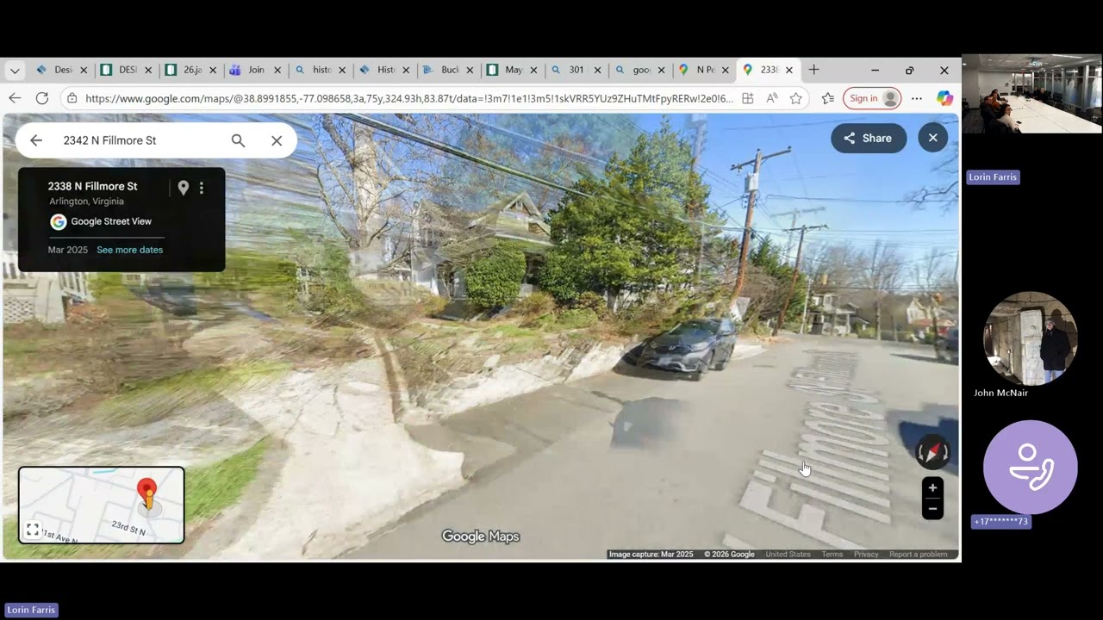Open a new browser tab
Viewport: 1103px width, 620px height.
coord(813,70)
